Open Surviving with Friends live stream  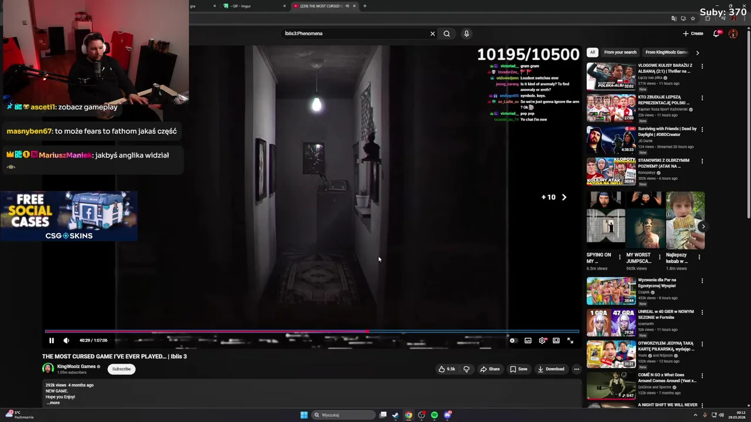[611, 139]
